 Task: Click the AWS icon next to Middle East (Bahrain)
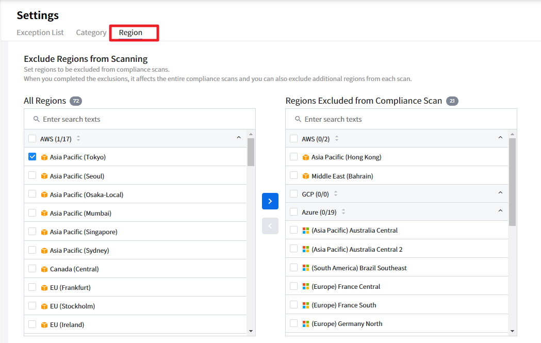pyautogui.click(x=306, y=176)
